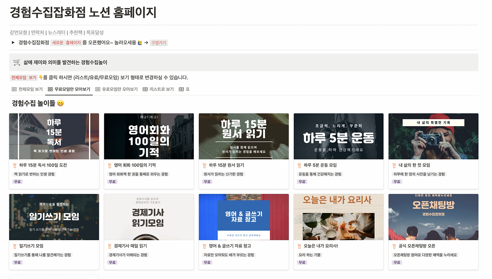Image resolution: width=492 pixels, height=279 pixels.
Task: Open the 하루 15분 원서 읽기 cover image
Action: tap(244, 136)
